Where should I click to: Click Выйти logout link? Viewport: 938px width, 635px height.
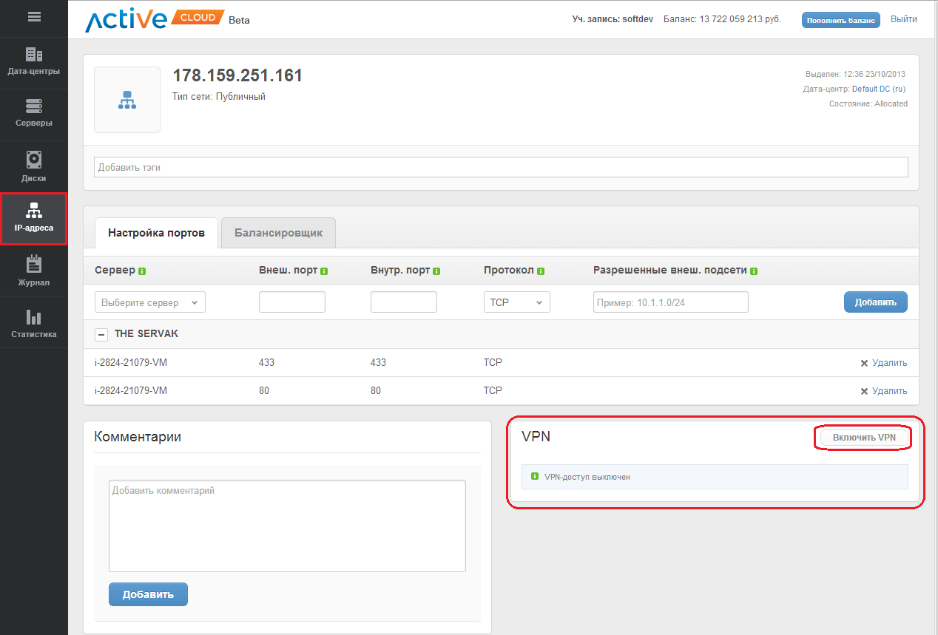pos(903,19)
